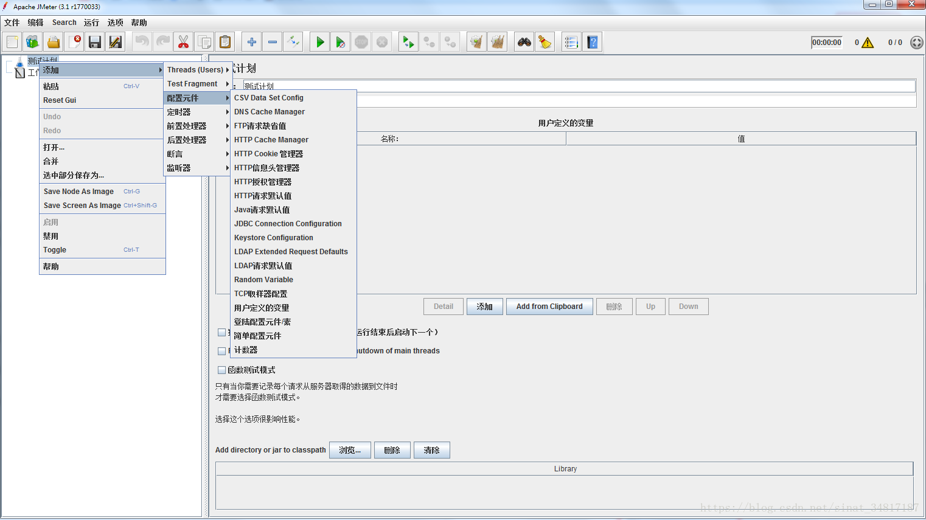
Task: Click the warning triangle error log icon
Action: click(x=868, y=43)
